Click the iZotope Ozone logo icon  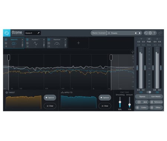[7, 33]
